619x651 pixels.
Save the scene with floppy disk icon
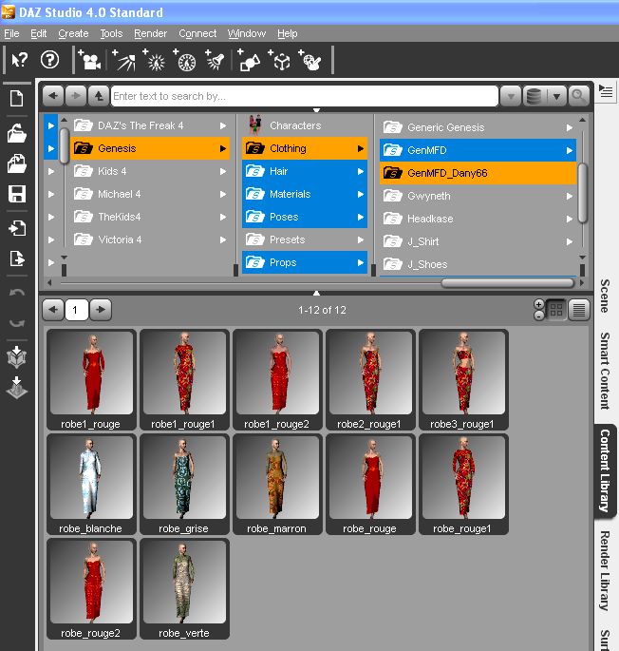16,194
